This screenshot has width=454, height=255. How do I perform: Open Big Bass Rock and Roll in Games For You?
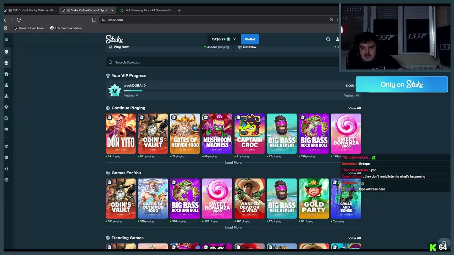coord(185,199)
